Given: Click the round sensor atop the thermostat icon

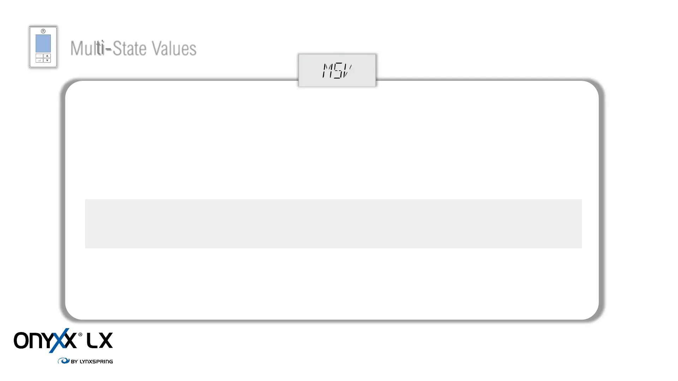Looking at the screenshot, I should point(43,31).
